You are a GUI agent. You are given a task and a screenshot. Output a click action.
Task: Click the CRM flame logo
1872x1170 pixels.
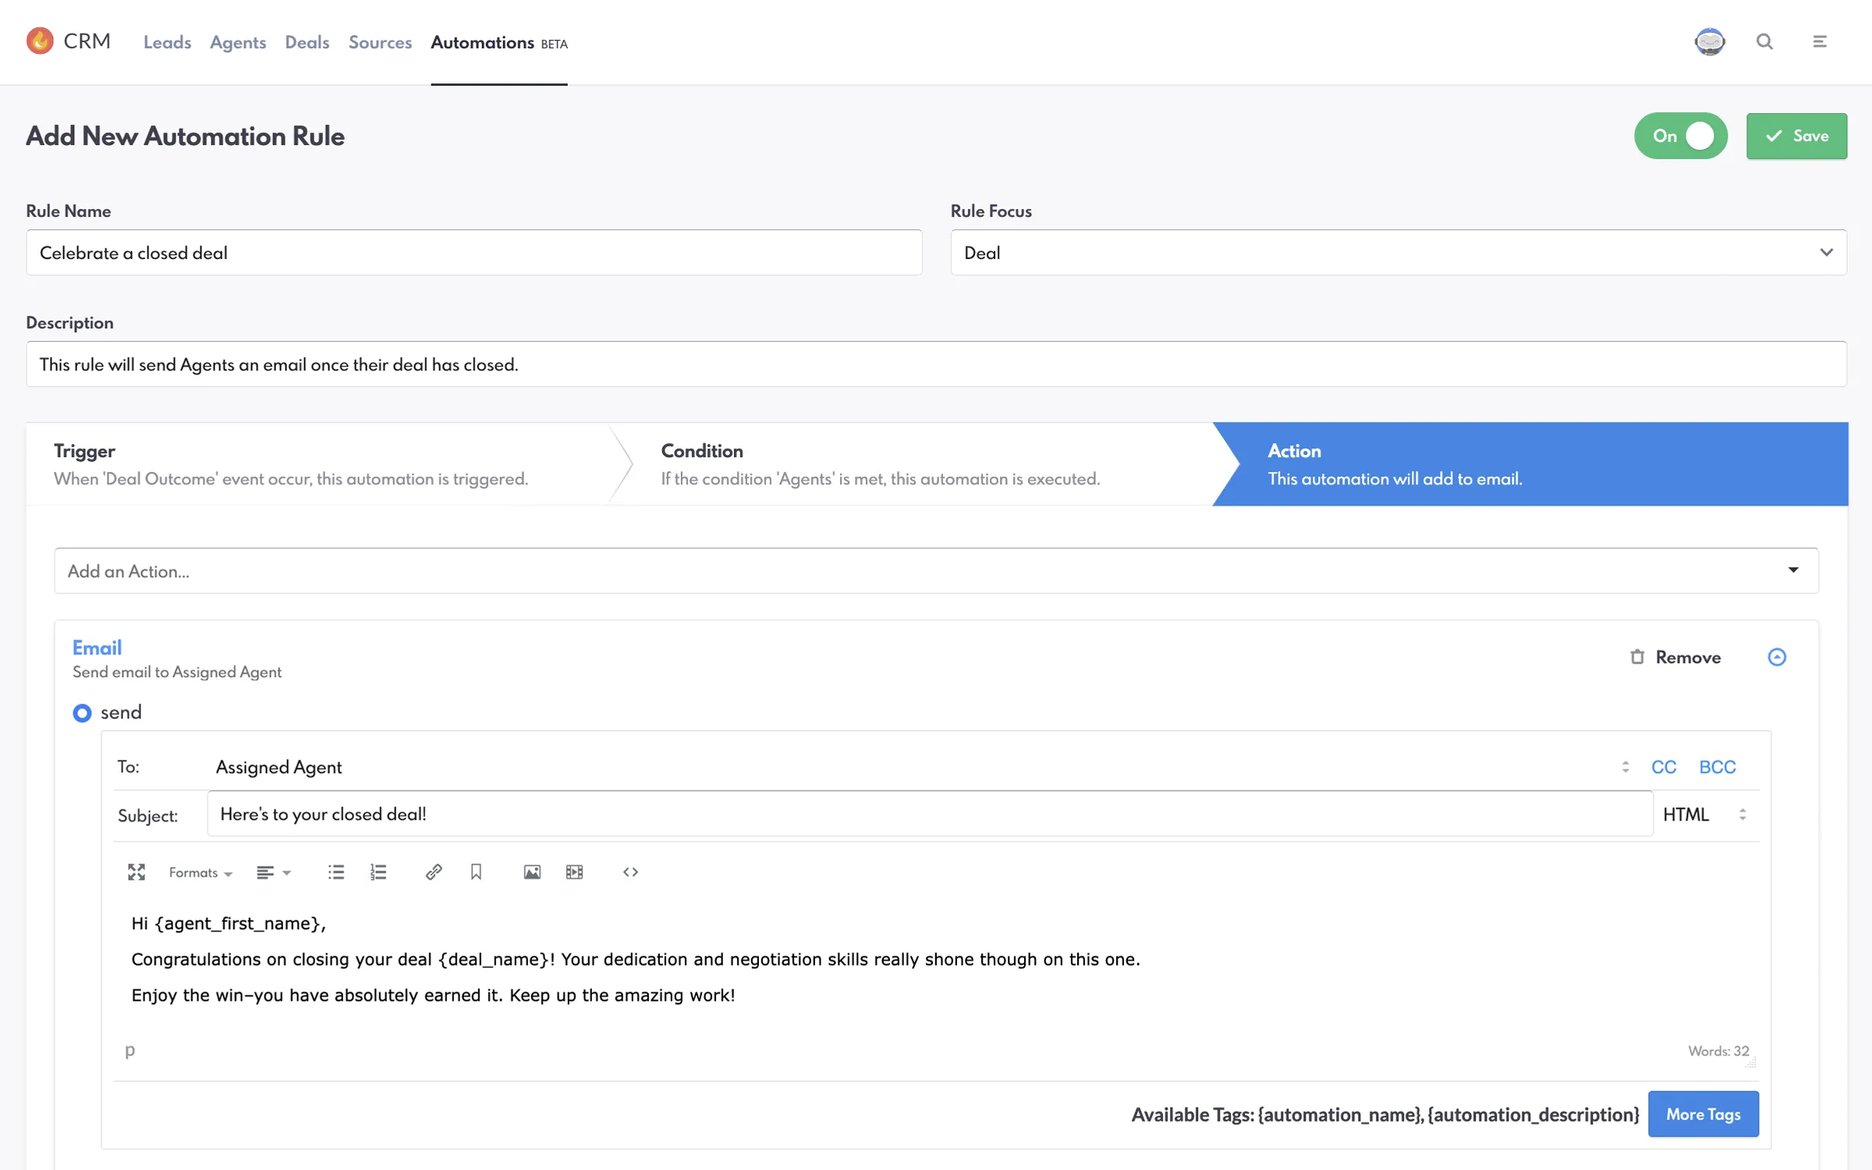40,41
